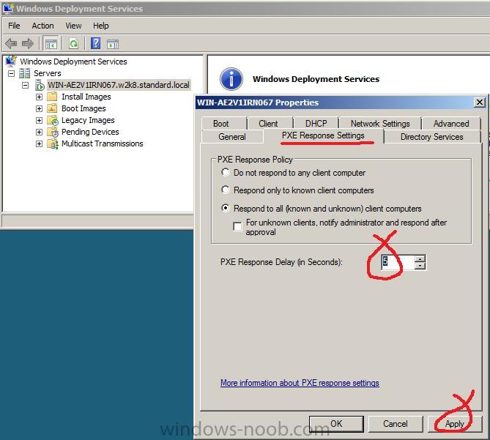This screenshot has width=490, height=440.
Task: Enable notify administrator for unknown clients checkbox
Action: click(x=237, y=226)
